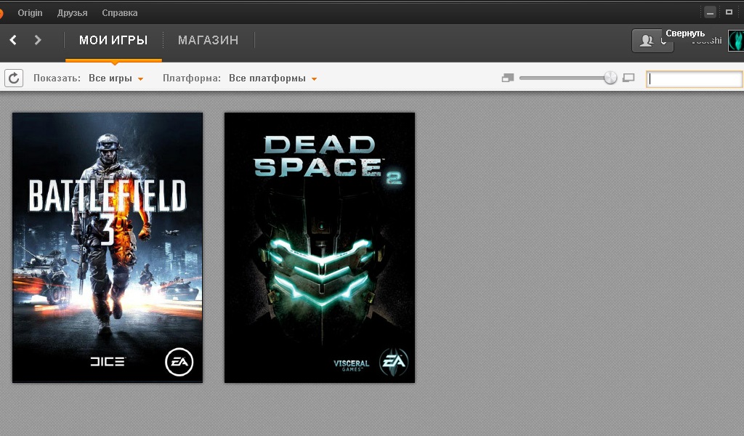Screen dimensions: 744x436
Task: Minimize the Origin window
Action: coord(710,13)
